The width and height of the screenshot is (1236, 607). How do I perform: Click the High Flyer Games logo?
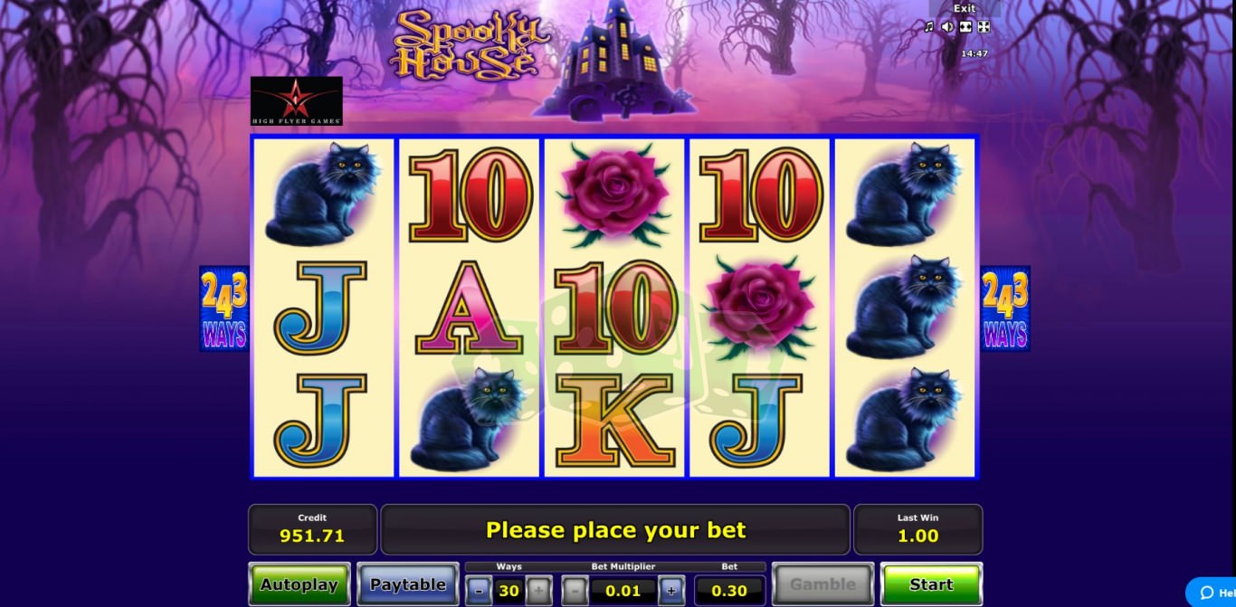pyautogui.click(x=297, y=100)
